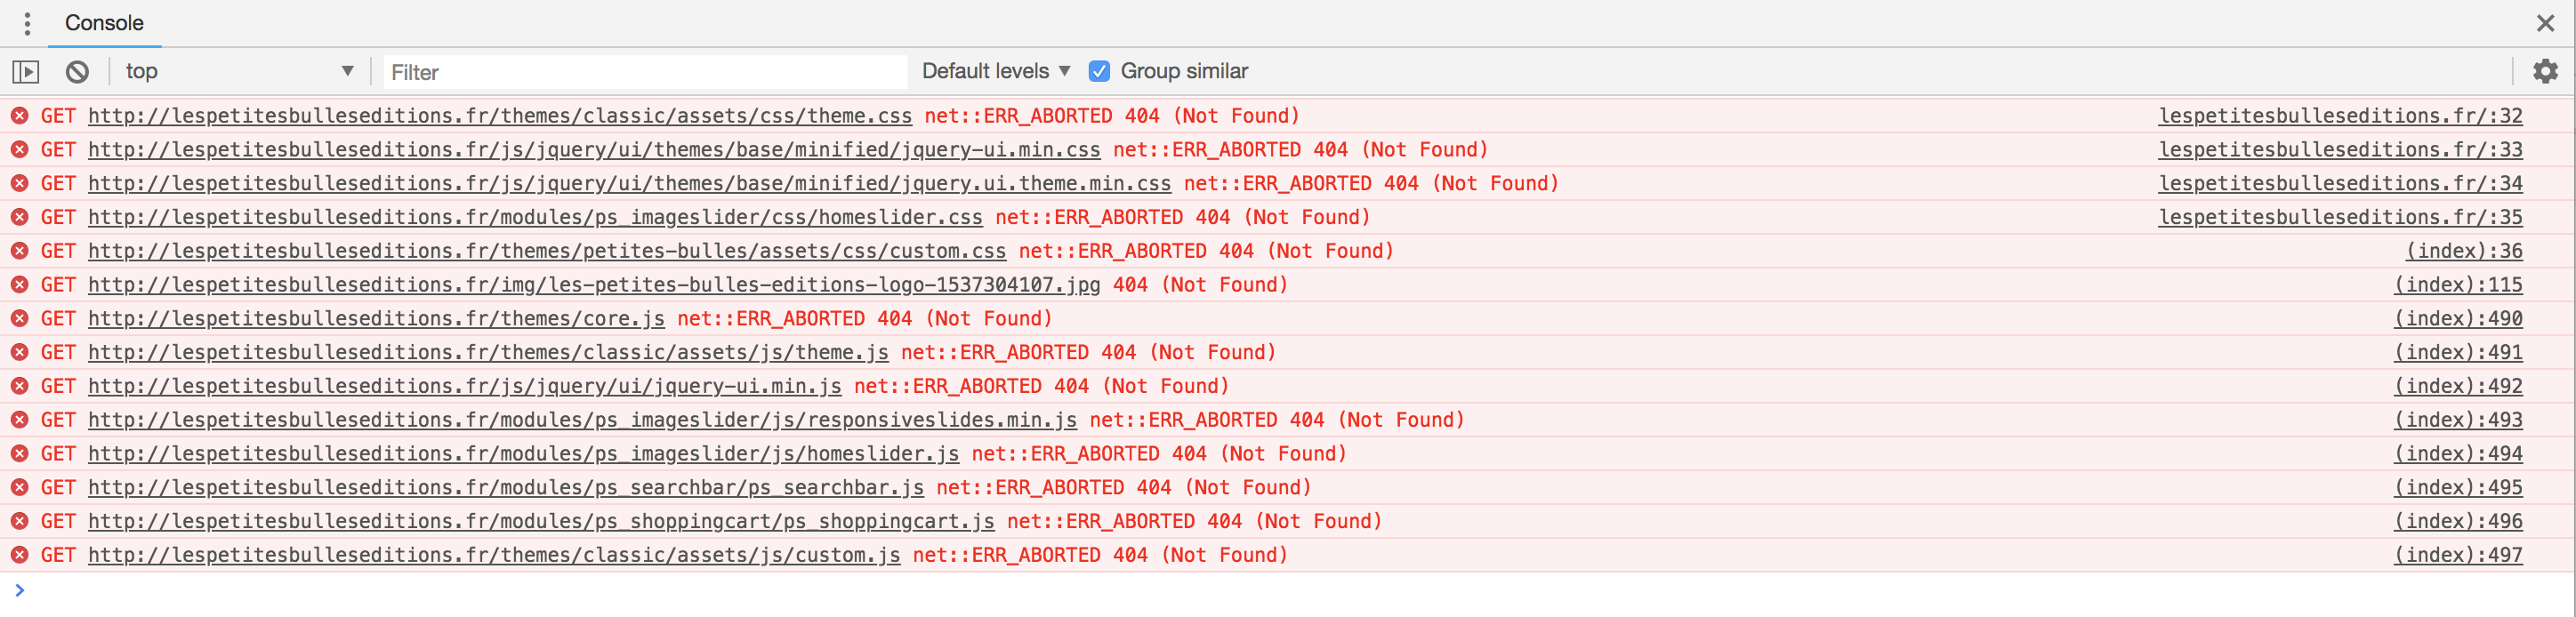Focus the Filter input field
This screenshot has width=2576, height=617.
(645, 72)
